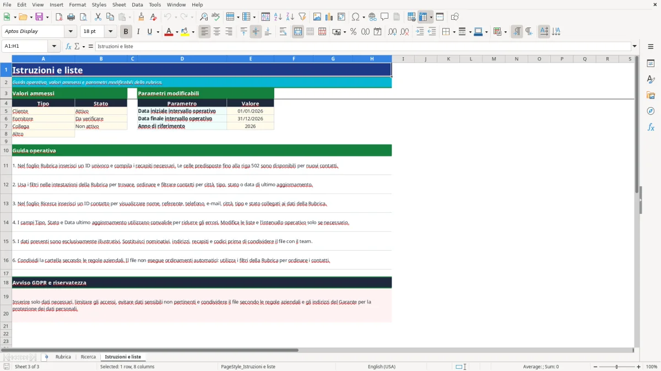The image size is (661, 371).
Task: Click the Font Color red swatch
Action: 169,32
